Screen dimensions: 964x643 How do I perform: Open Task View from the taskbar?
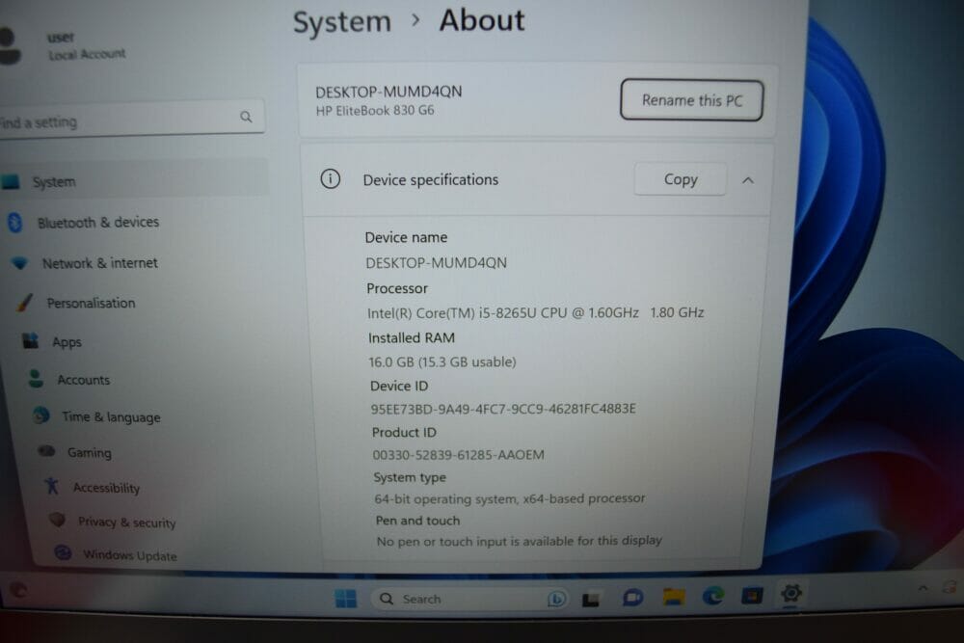[591, 599]
